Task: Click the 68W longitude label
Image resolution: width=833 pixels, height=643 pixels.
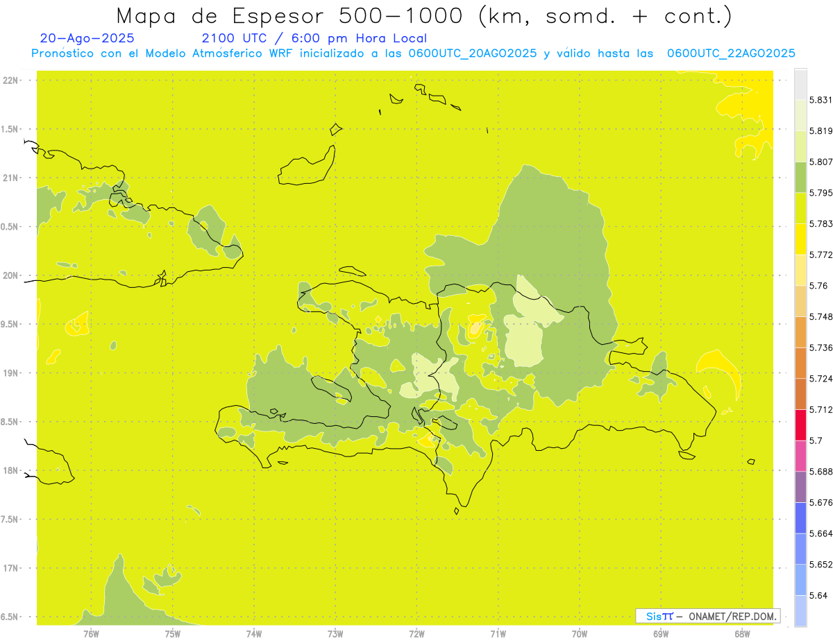Action: [741, 634]
